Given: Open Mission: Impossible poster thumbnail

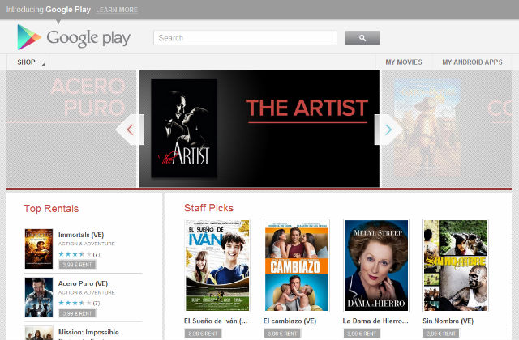Looking at the screenshot, I should (39, 333).
